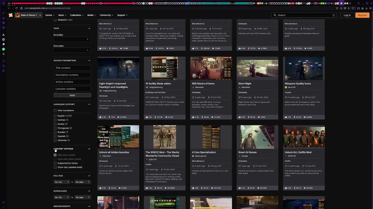Screen dimensions: 373x209
Task: Click the author avatar of TxdigitalGaming on 10 facility Mods
Action: (147, 87)
